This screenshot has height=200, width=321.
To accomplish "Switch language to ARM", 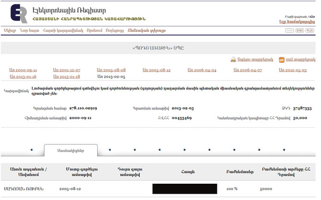I will tap(289, 31).
